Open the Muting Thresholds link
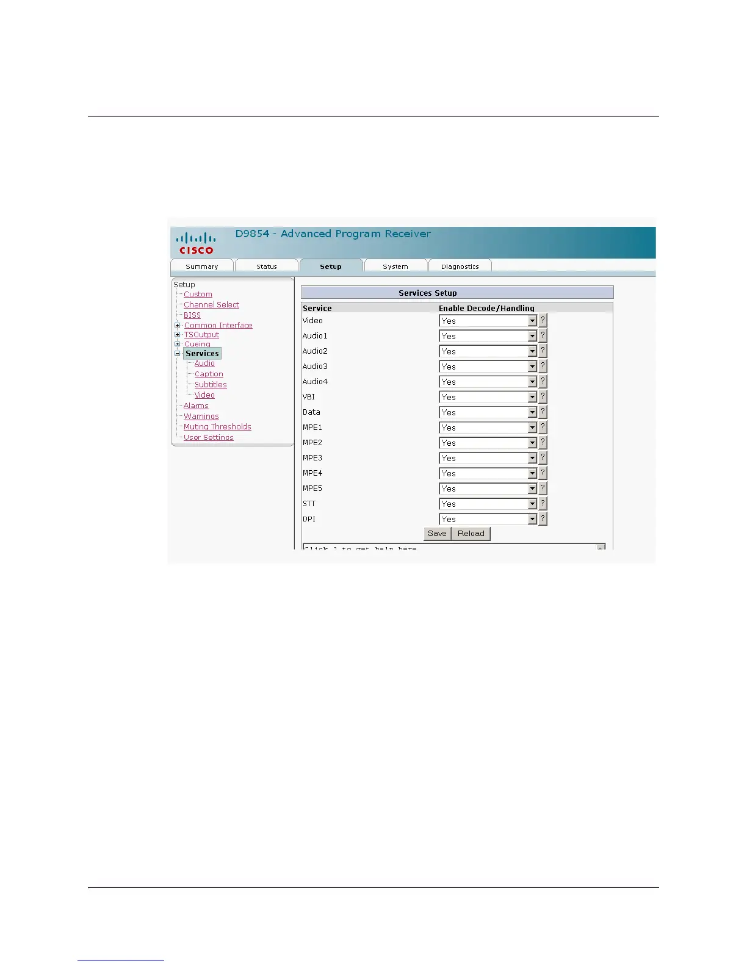The height and width of the screenshot is (966, 747). 217,426
